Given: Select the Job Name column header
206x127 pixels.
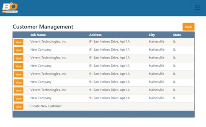Looking at the screenshot, I should [38, 35].
